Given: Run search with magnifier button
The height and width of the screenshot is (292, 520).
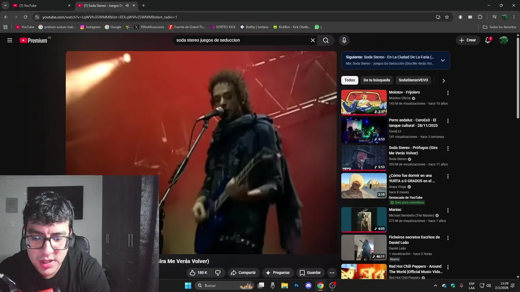Looking at the screenshot, I should click(x=326, y=40).
